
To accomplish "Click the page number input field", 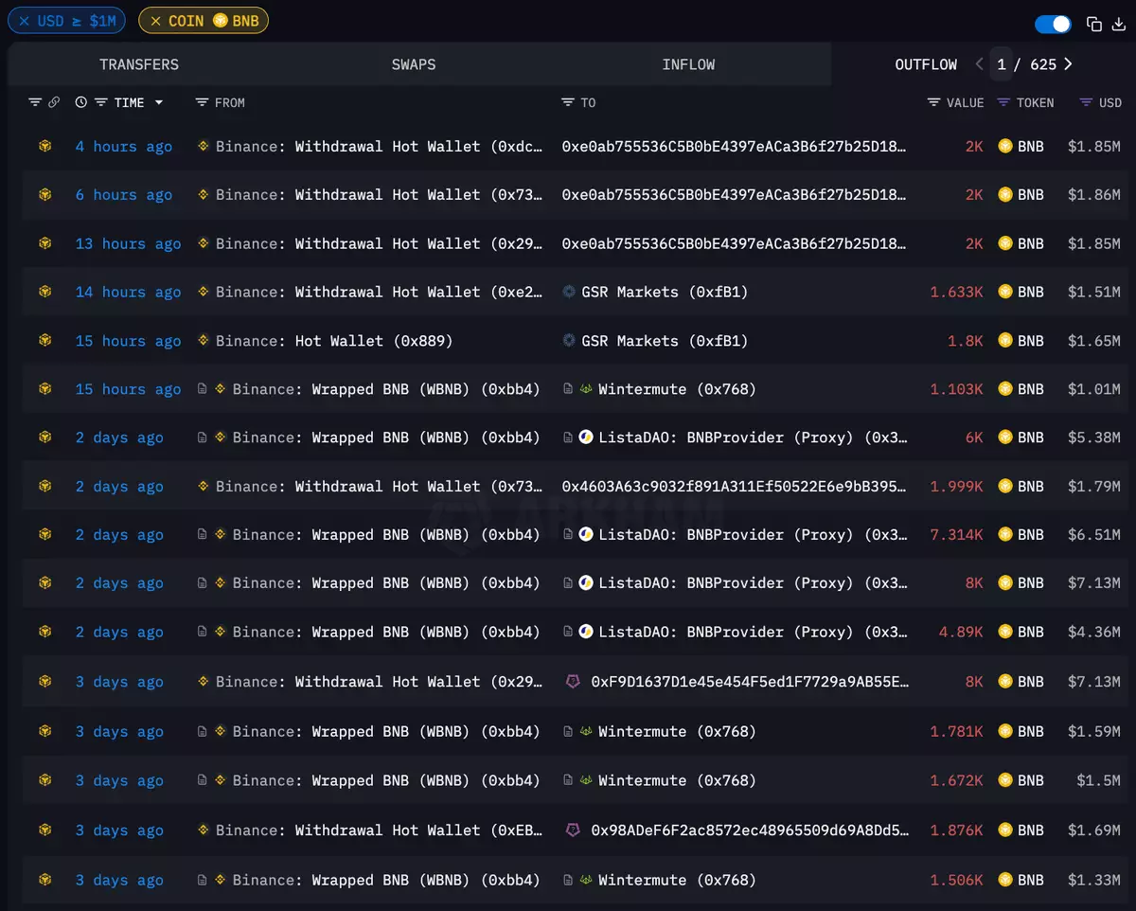I will [x=1002, y=64].
